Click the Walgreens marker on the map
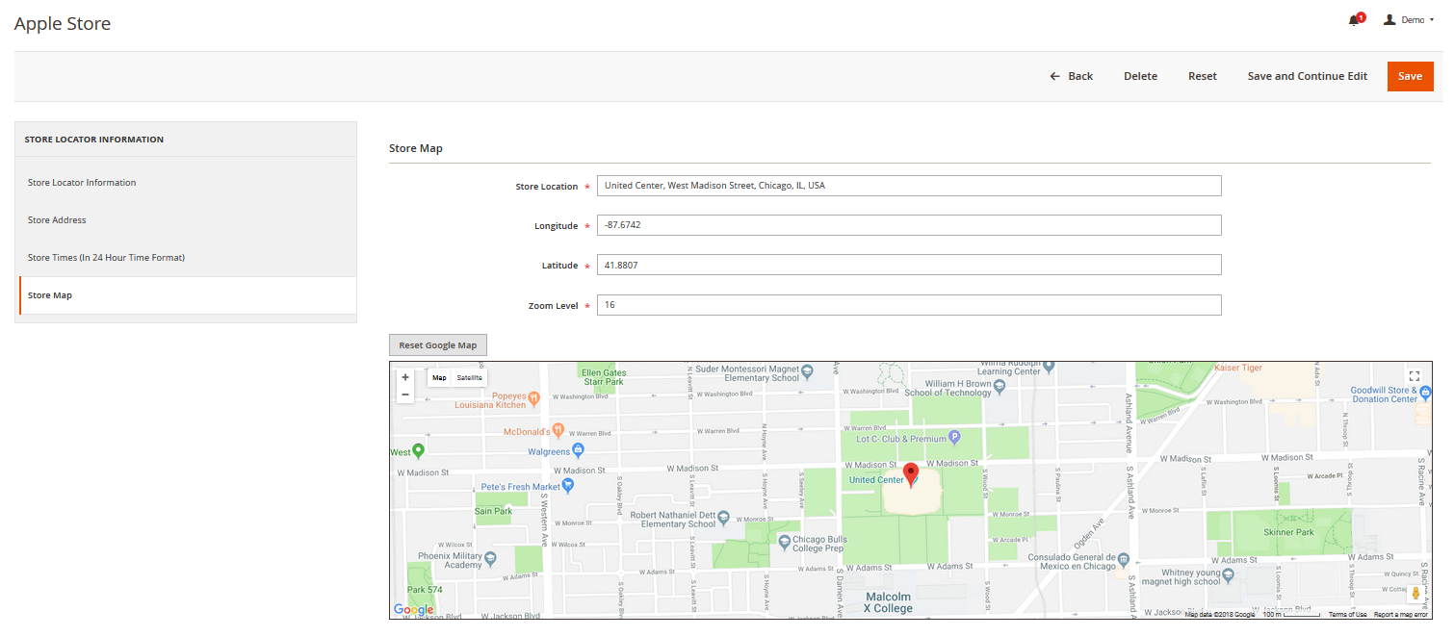Image resolution: width=1454 pixels, height=637 pixels. [578, 450]
